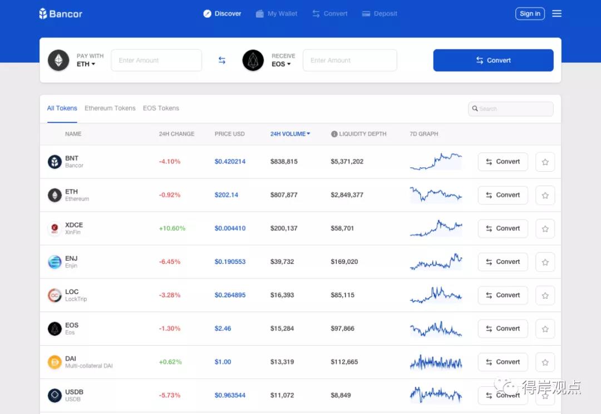This screenshot has height=414, width=601.
Task: Sort by the Name column header
Action: pyautogui.click(x=73, y=134)
